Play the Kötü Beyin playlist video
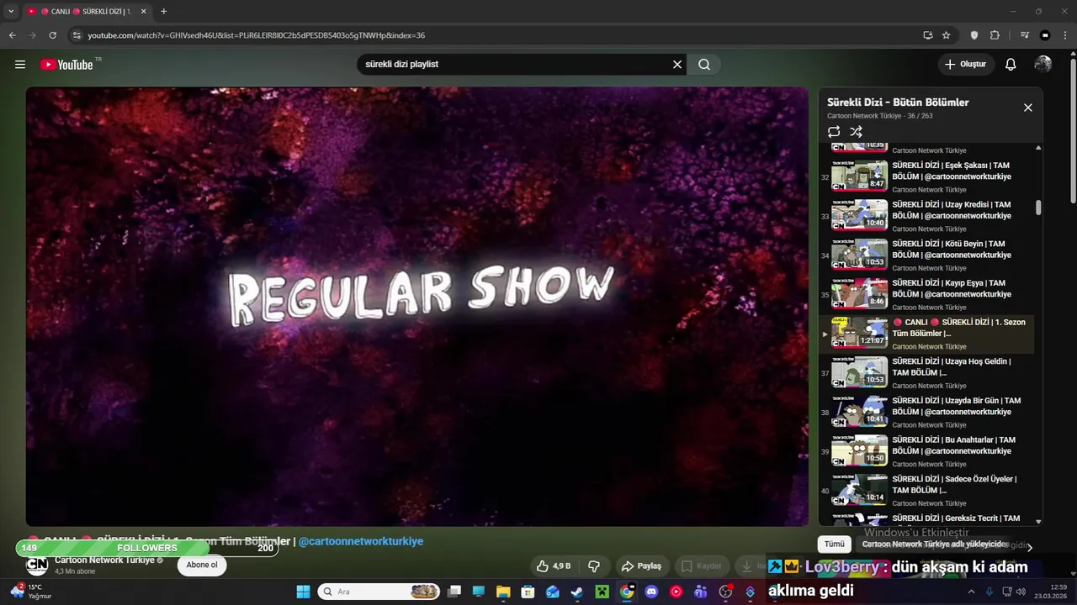Viewport: 1077px width, 605px height. pyautogui.click(x=927, y=255)
